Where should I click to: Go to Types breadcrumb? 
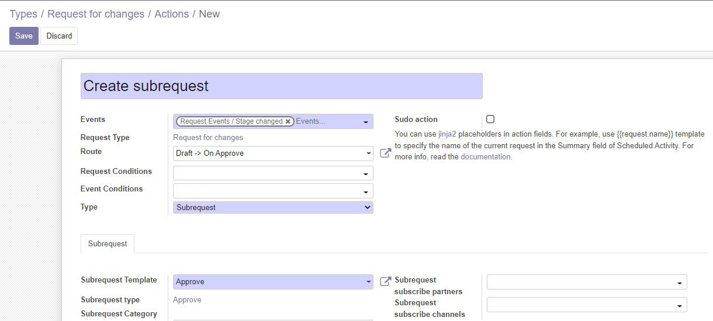click(x=23, y=14)
